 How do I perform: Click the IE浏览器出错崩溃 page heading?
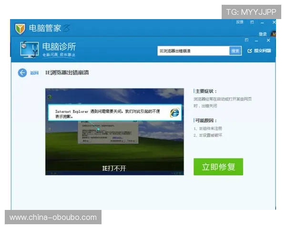click(67, 73)
